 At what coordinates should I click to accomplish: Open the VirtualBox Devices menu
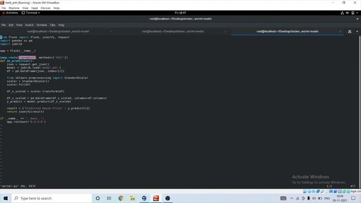pos(46,8)
